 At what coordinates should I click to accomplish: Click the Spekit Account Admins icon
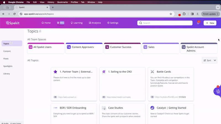pyautogui.click(x=183, y=47)
